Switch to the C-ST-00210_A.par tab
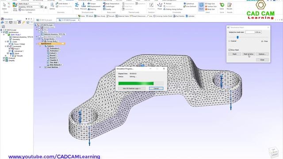283x159 pixels. pyautogui.click(x=69, y=20)
